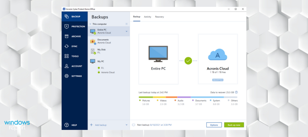Open the next backup date link

[x=161, y=125]
